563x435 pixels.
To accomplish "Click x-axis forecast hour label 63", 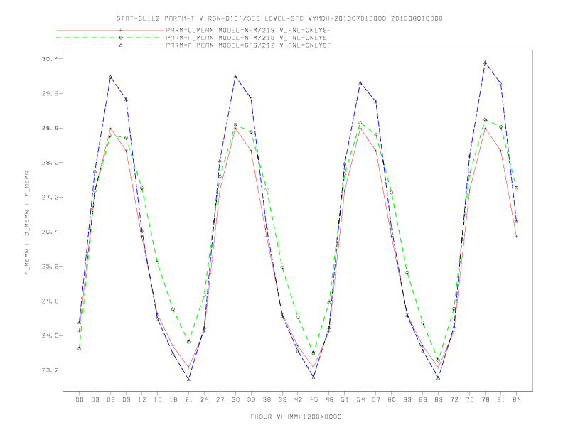I will (x=407, y=399).
